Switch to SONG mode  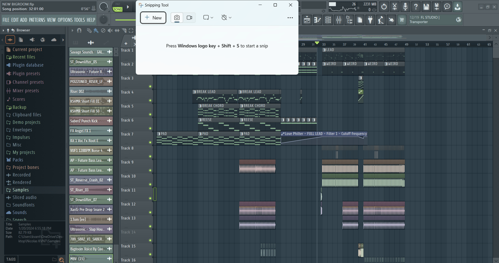[x=118, y=9]
